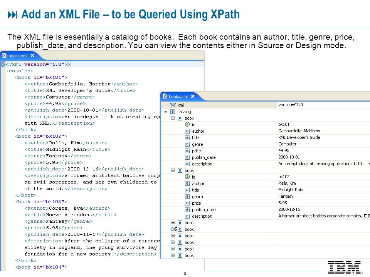Click the book id="bk101" line in source
Image resolution: width=370 pixels, height=277 pixels.
(41, 77)
